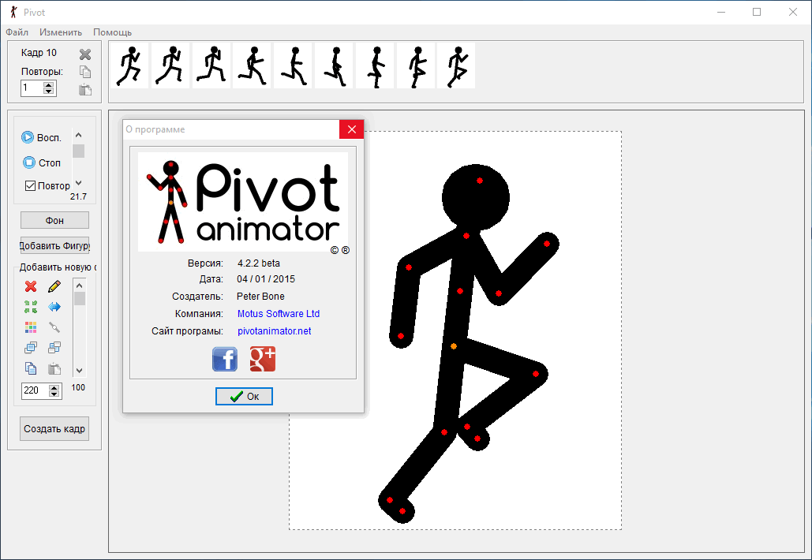Confirm the About dialog with Ок
This screenshot has height=560, width=812.
(x=244, y=397)
